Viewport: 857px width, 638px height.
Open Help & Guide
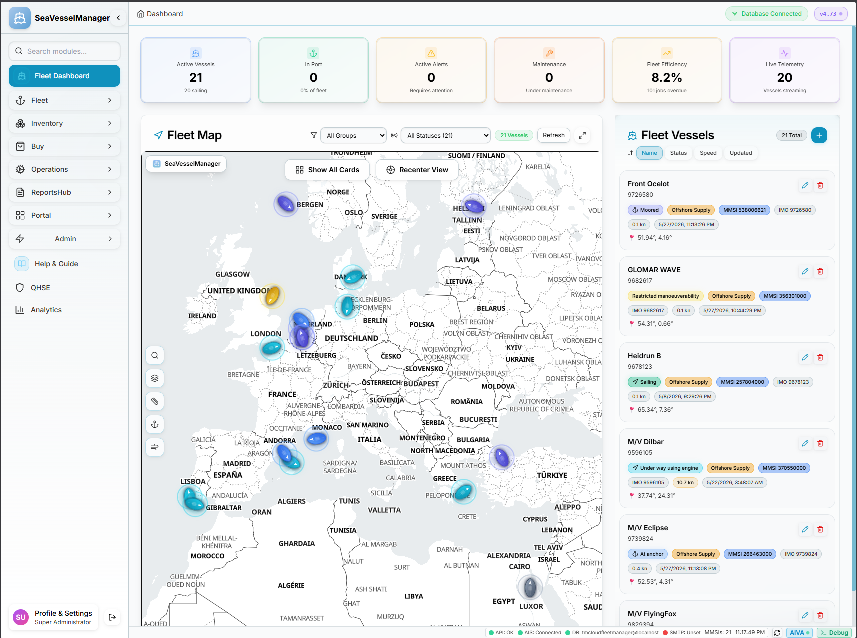pyautogui.click(x=64, y=264)
